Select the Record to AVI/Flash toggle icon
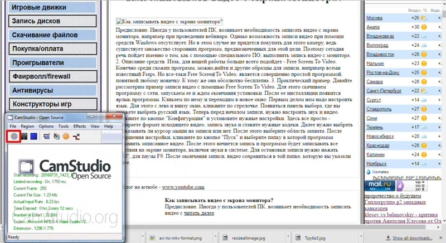Image resolution: width=446 pixels, height=243 pixels. click(57, 137)
